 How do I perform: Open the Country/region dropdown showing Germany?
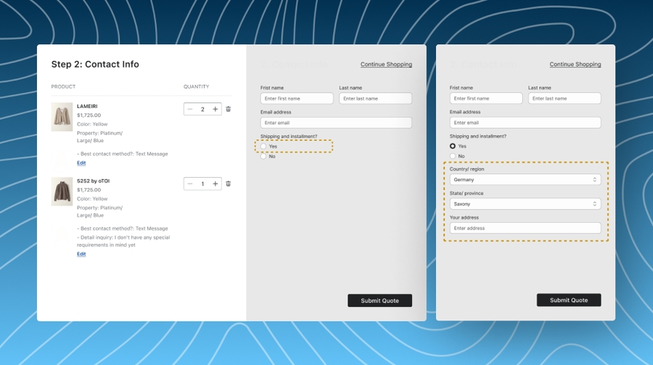[525, 179]
